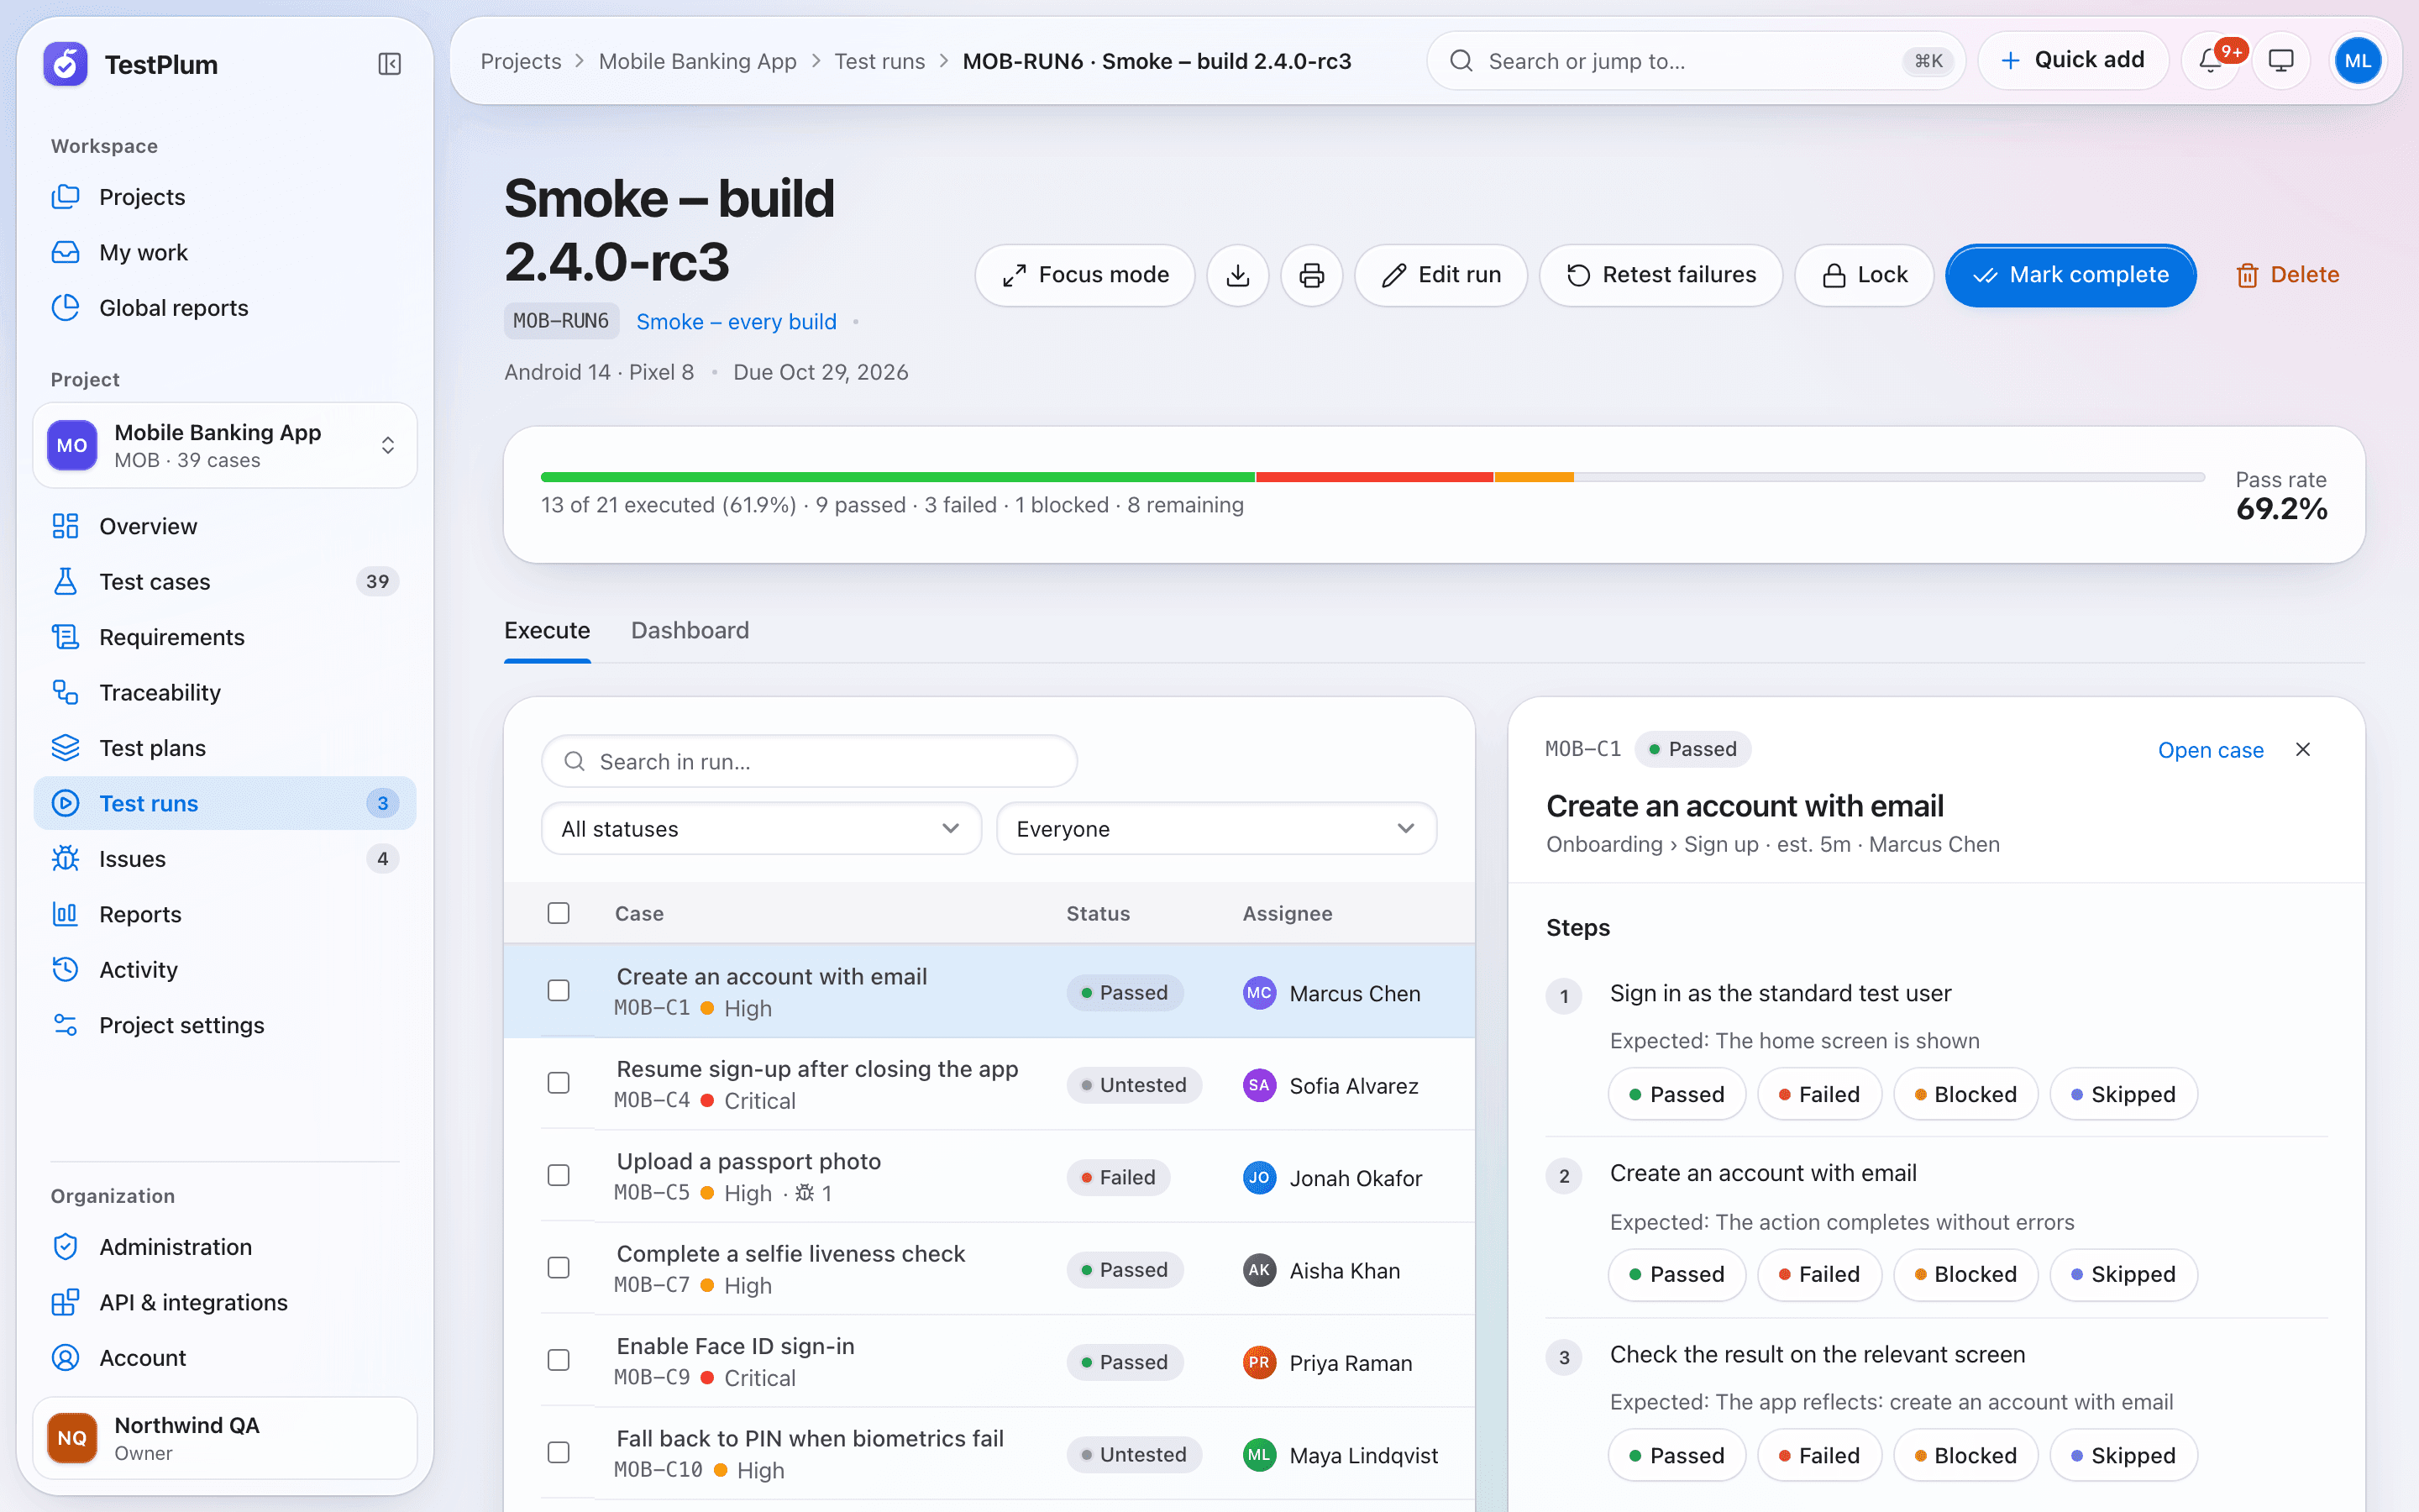2419x1512 pixels.
Task: Open the ML user avatar menu
Action: (2357, 61)
